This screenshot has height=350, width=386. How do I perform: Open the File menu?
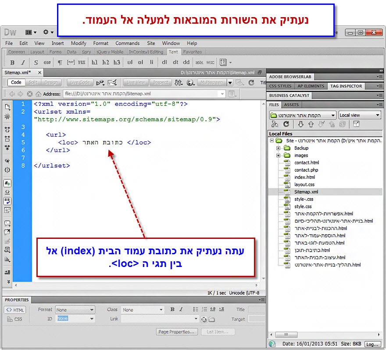[9, 43]
